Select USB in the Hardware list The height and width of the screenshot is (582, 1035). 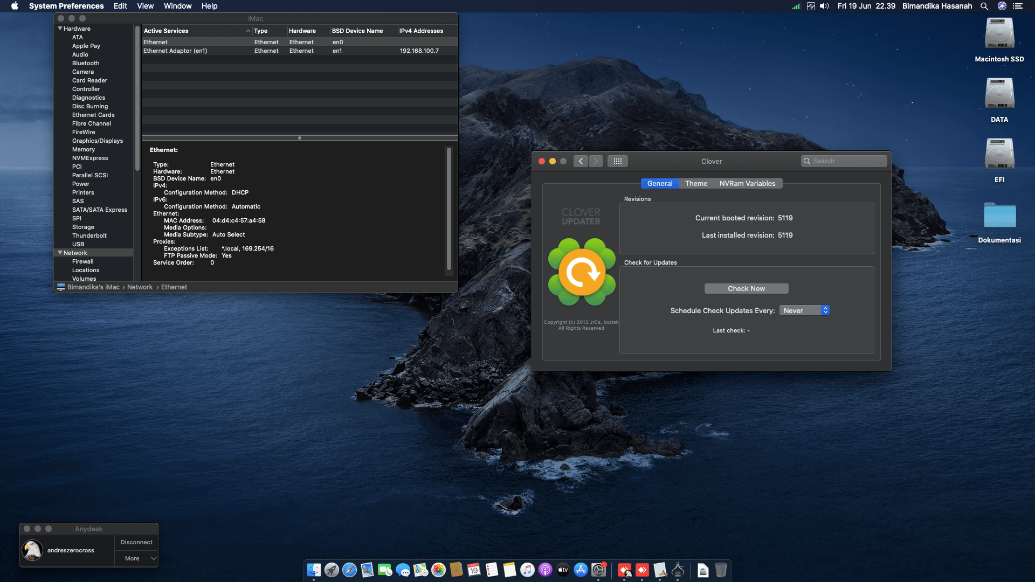click(x=78, y=244)
